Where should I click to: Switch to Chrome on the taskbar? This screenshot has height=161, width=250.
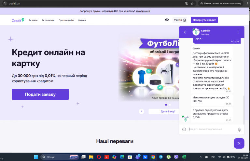coord(153,157)
